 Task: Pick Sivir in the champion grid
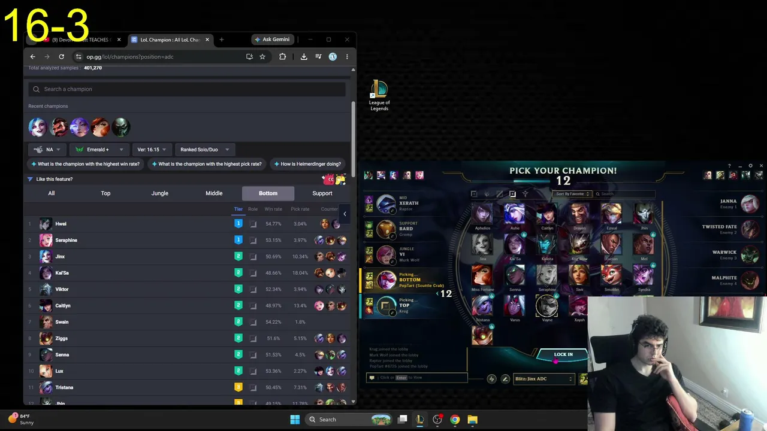(579, 275)
